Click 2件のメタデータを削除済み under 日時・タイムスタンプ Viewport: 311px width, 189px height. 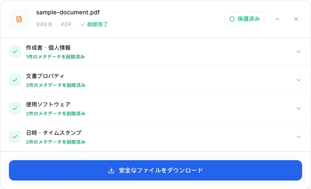[56, 142]
